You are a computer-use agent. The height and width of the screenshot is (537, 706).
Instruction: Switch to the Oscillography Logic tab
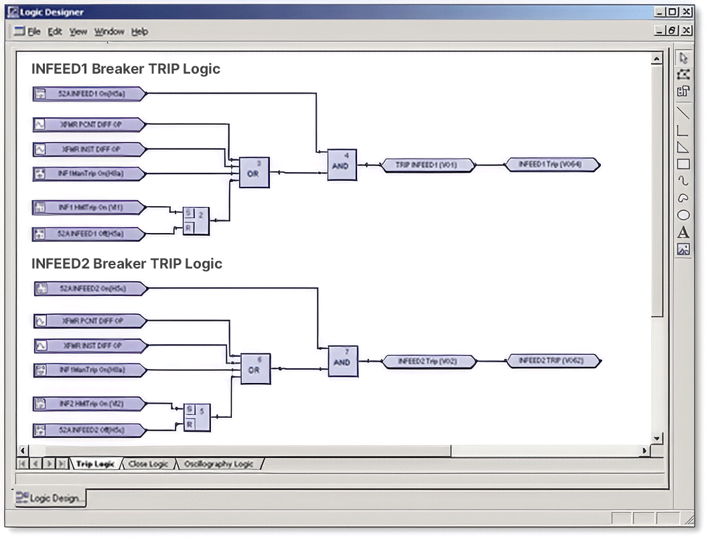coord(218,464)
